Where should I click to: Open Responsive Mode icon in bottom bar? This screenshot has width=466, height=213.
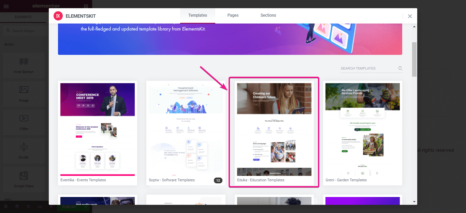pos(40,207)
